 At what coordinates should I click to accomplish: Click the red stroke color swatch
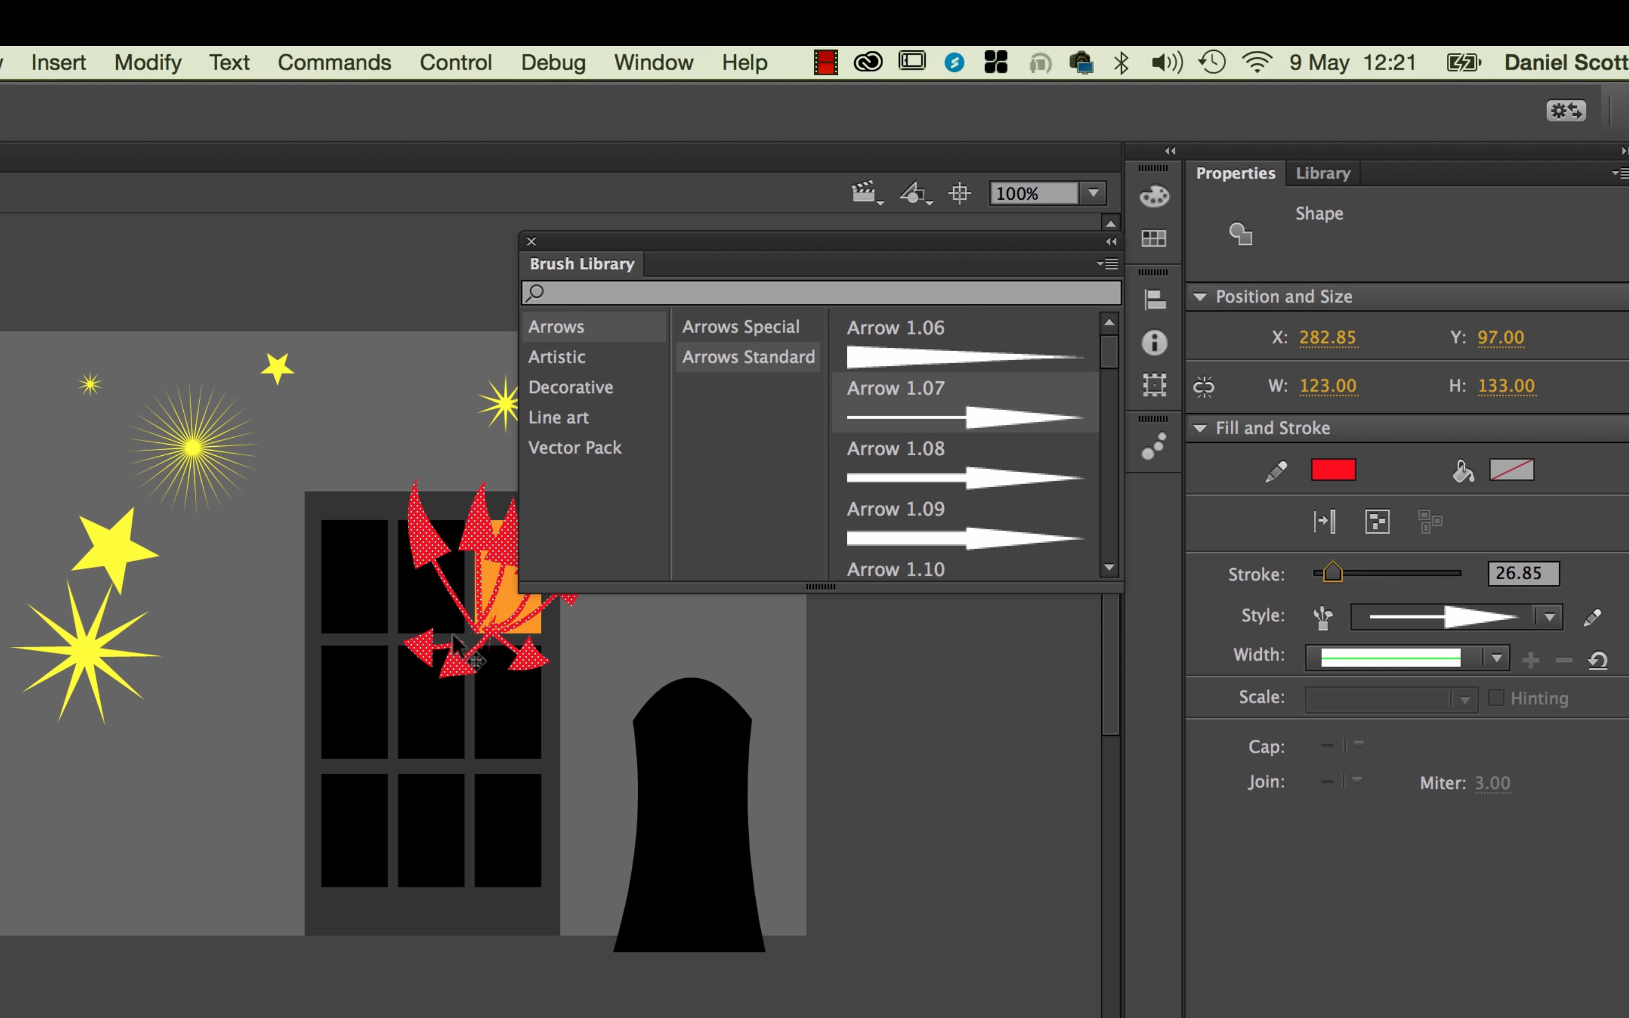pyautogui.click(x=1333, y=470)
